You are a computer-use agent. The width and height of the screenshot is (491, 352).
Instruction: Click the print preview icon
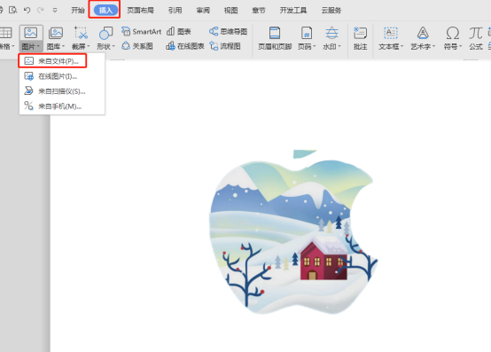coord(12,10)
